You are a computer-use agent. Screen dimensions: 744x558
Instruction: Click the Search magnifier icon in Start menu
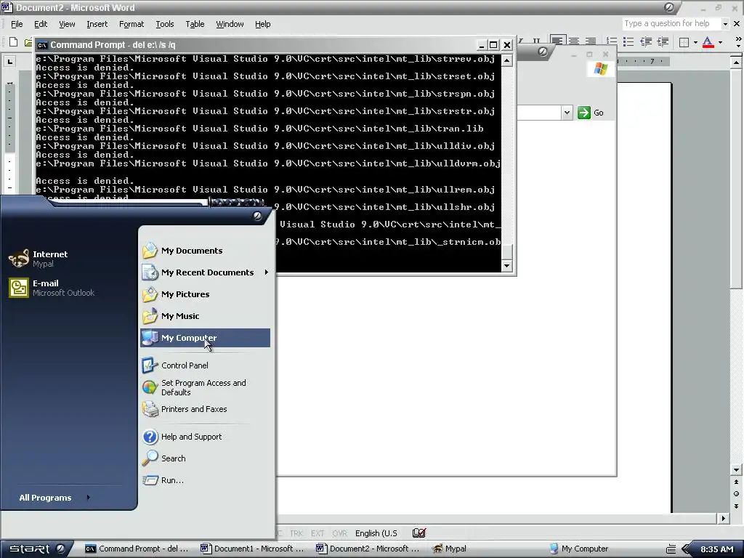(x=150, y=458)
